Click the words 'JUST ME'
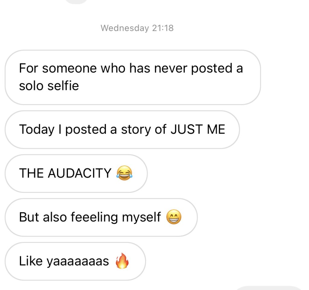The width and height of the screenshot is (309, 290). pos(198,129)
